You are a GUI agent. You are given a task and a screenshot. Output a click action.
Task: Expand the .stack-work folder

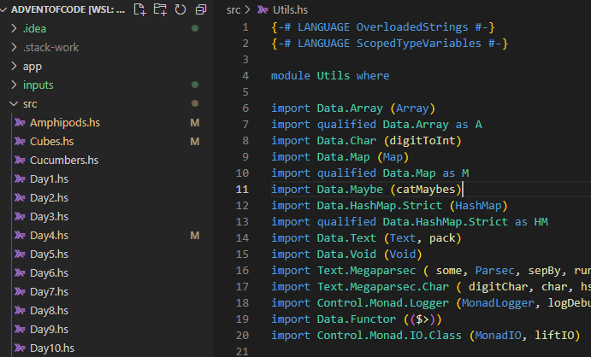click(14, 47)
